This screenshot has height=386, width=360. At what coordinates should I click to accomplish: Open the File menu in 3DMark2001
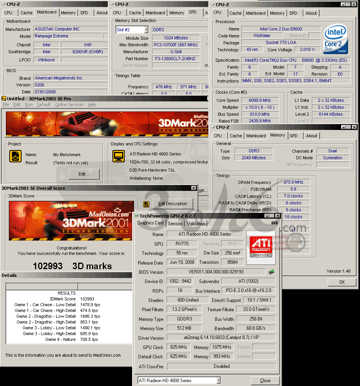pos(6,105)
